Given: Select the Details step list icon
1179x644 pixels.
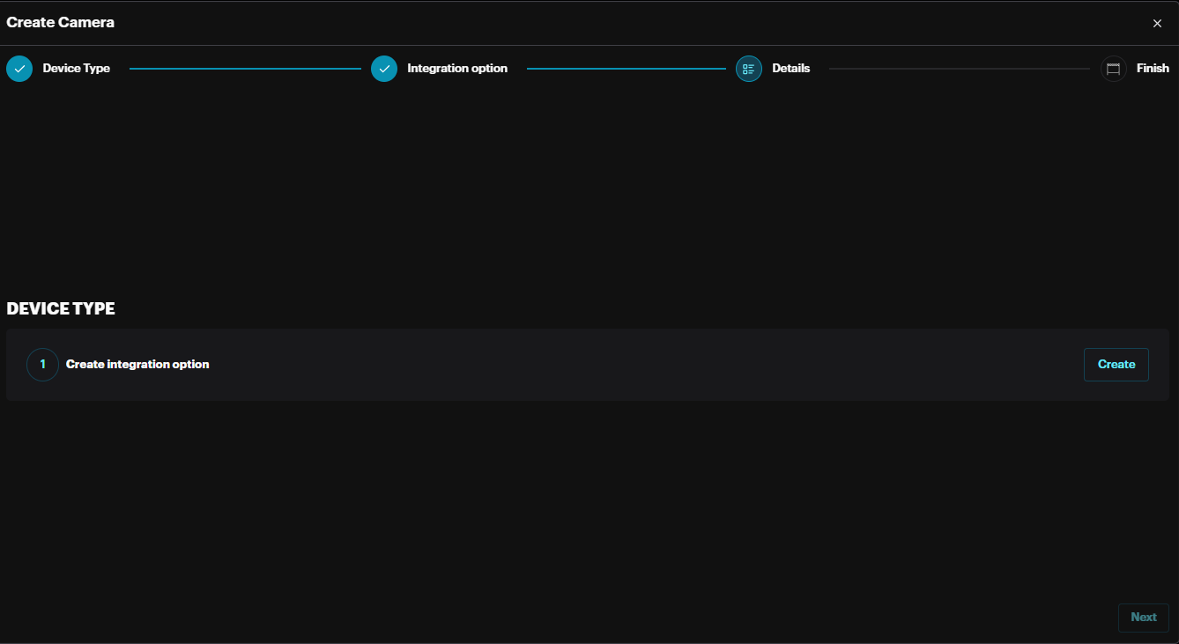Looking at the screenshot, I should [x=749, y=69].
